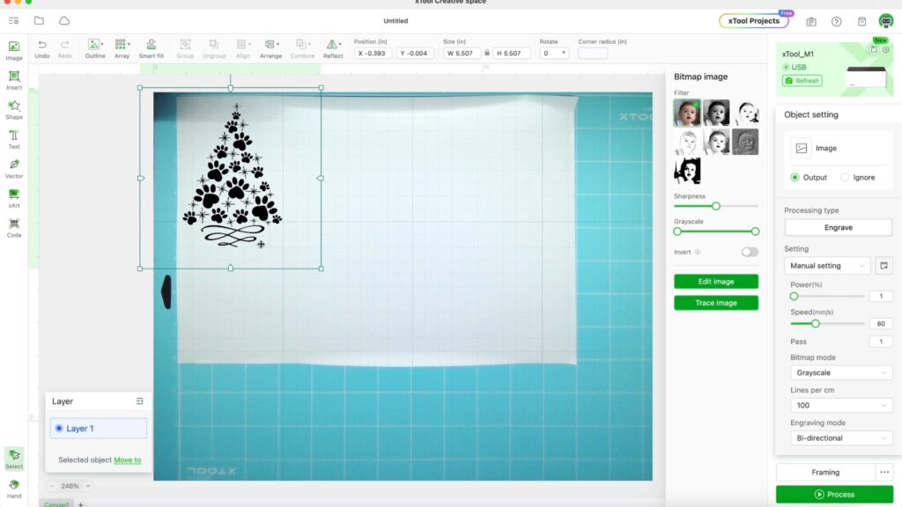Screen dimensions: 902x507
Task: Open the Code tool
Action: [14, 228]
